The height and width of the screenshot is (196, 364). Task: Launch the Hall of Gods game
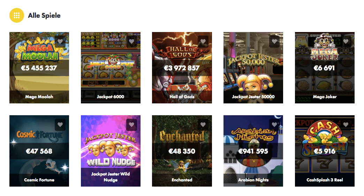[x=182, y=68]
